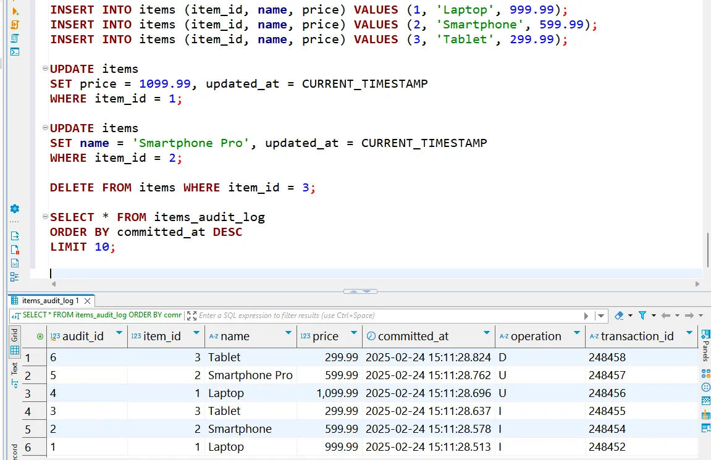Viewport: 711px width, 460px height.
Task: Open the SQL console terminal icon
Action: pyautogui.click(x=15, y=52)
